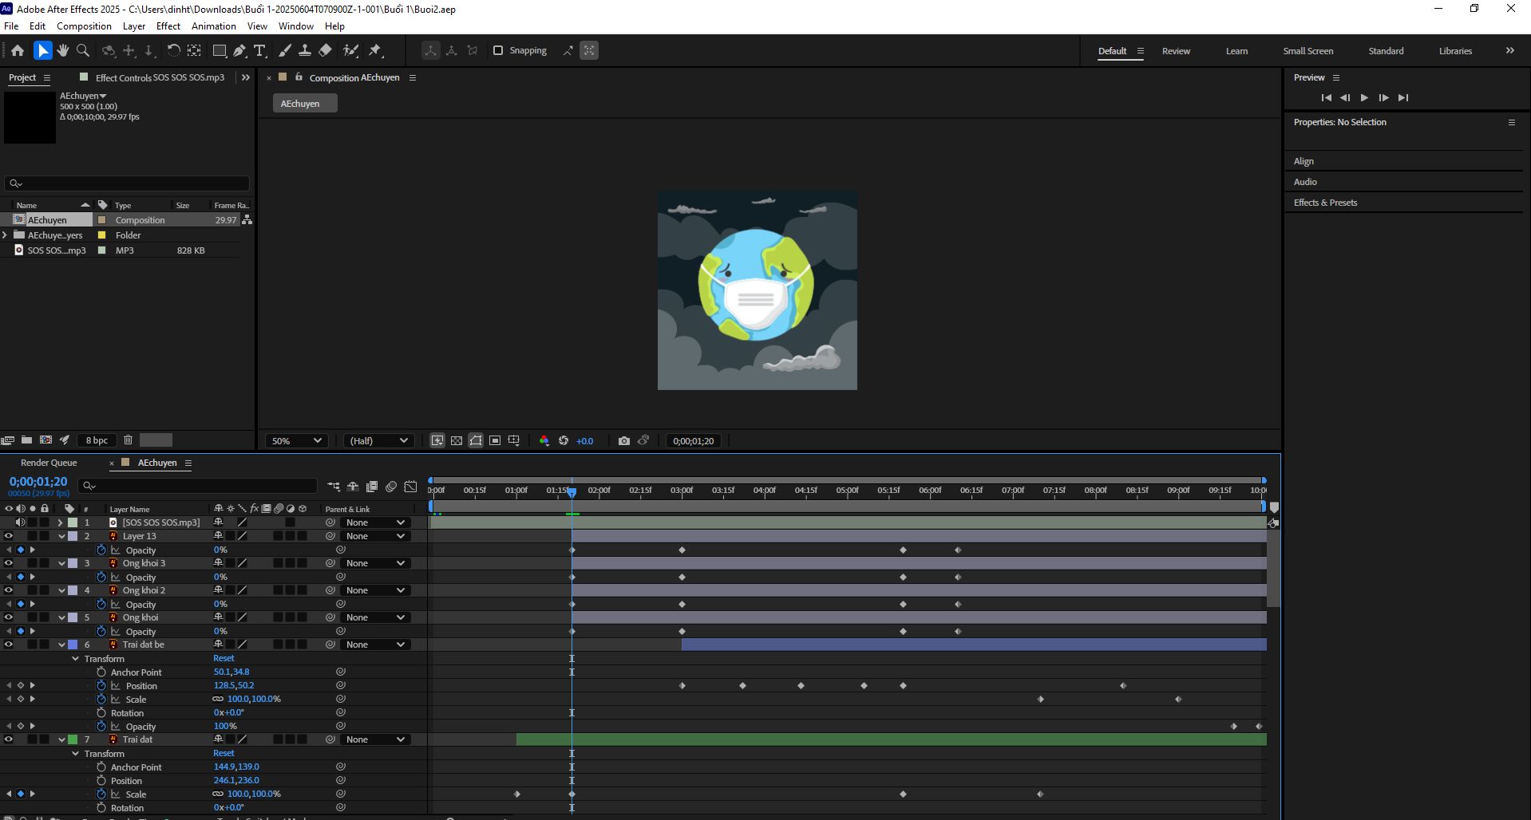
Task: Select the Horizontal Type tool
Action: coord(259,50)
